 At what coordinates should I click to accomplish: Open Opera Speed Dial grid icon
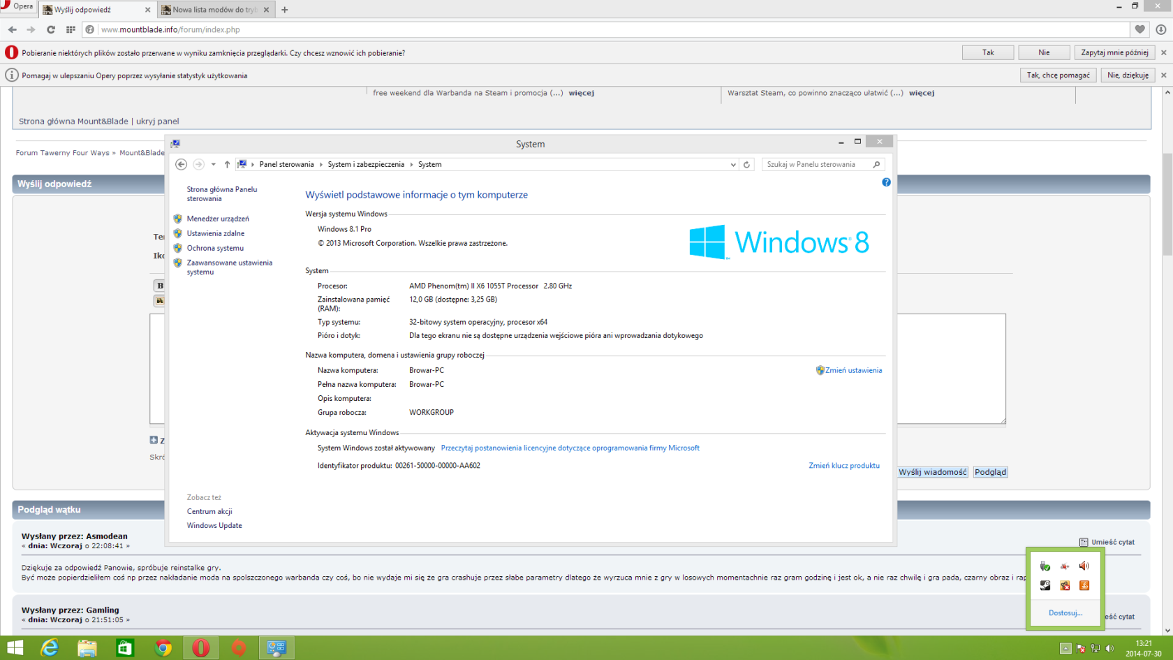click(x=71, y=29)
